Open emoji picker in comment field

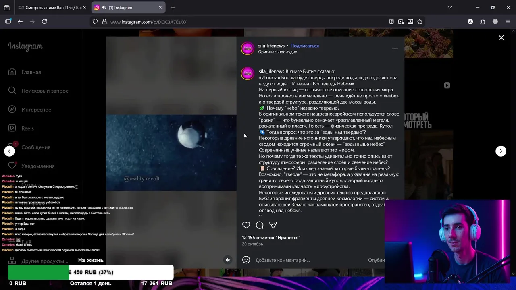(246, 260)
